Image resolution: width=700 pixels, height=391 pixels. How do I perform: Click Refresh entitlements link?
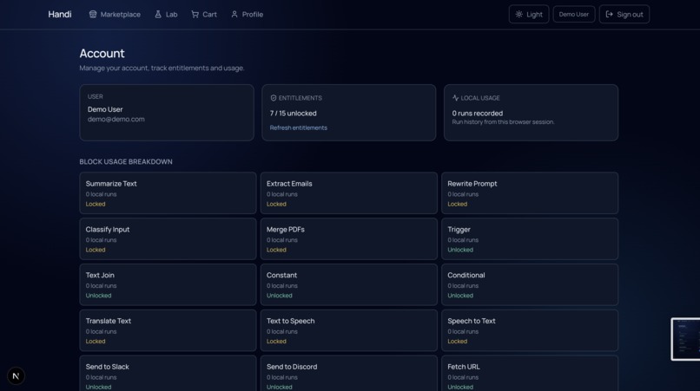[x=298, y=127]
